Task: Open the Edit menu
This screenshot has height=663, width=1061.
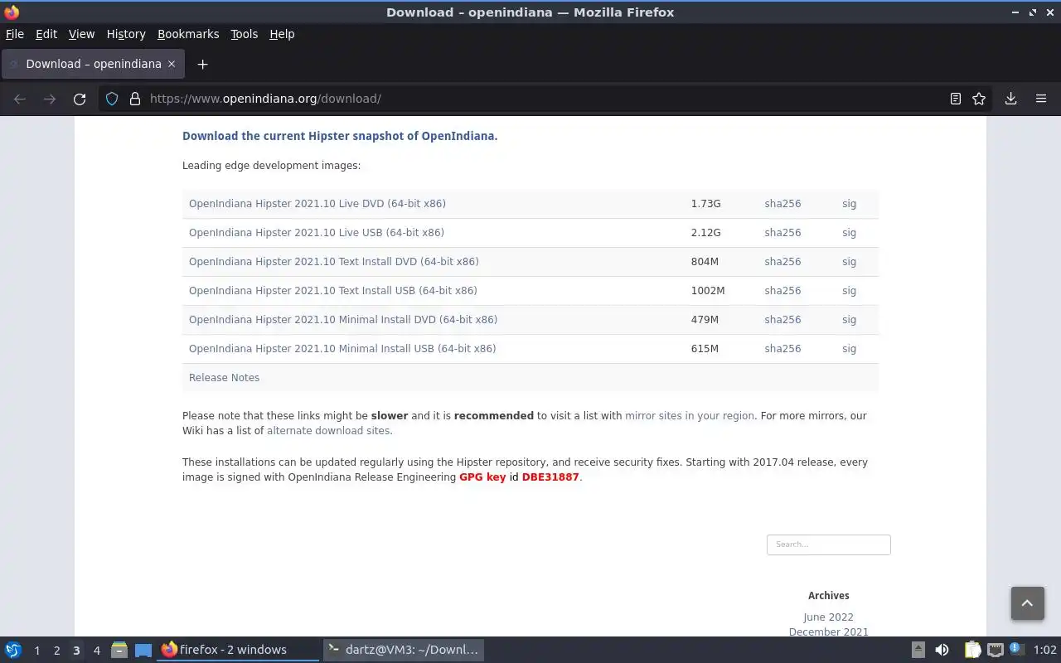Action: coord(46,34)
